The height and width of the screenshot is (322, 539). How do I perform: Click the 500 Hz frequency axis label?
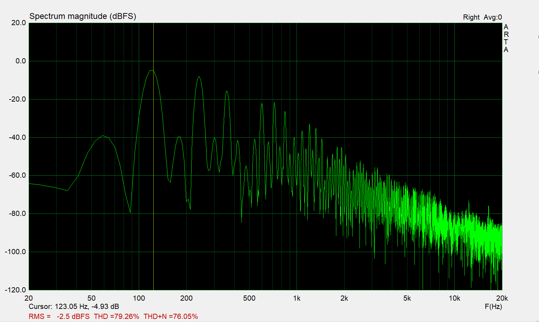point(249,298)
